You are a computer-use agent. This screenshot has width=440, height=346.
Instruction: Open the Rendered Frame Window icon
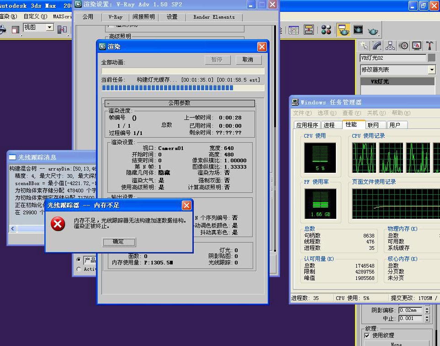tap(358, 30)
